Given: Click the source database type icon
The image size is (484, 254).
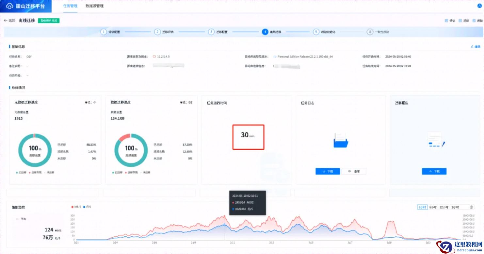Looking at the screenshot, I should pos(154,57).
